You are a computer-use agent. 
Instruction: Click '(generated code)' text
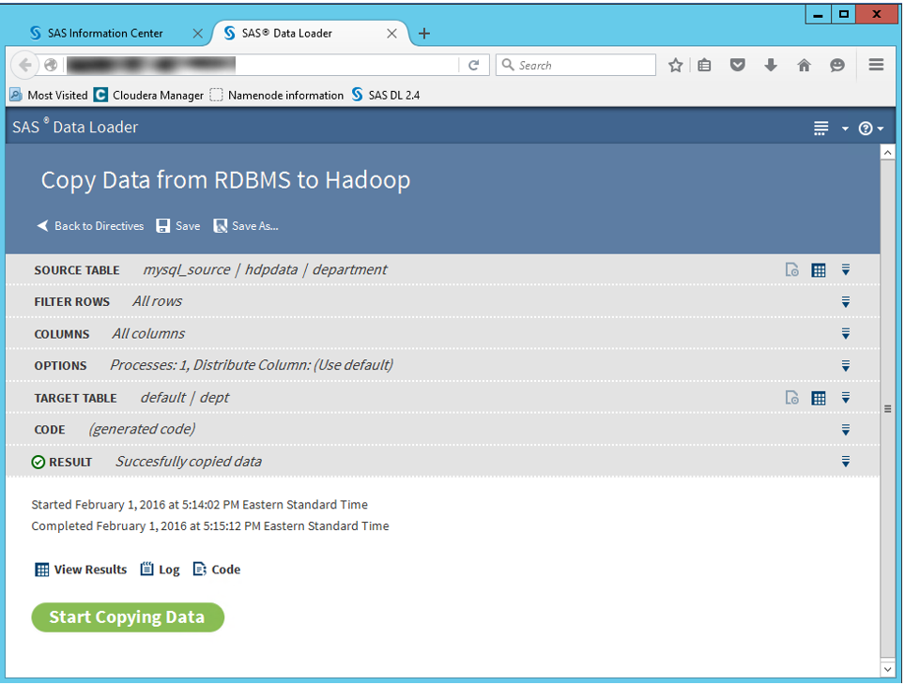[x=142, y=430]
